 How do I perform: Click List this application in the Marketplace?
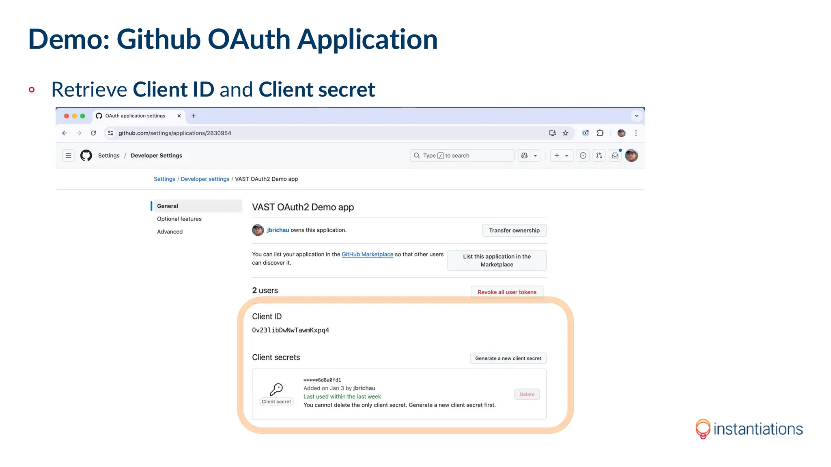click(497, 261)
